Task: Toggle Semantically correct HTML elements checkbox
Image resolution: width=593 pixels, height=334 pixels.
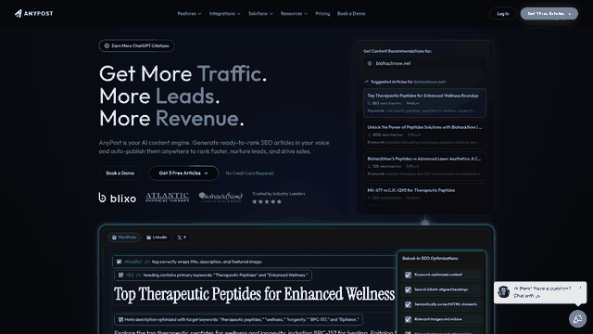Action: point(408,304)
